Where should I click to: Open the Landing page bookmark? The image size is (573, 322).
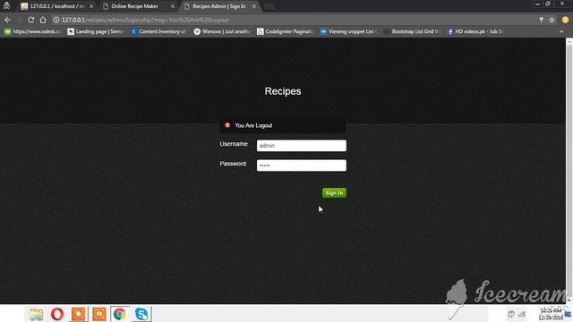coord(96,32)
